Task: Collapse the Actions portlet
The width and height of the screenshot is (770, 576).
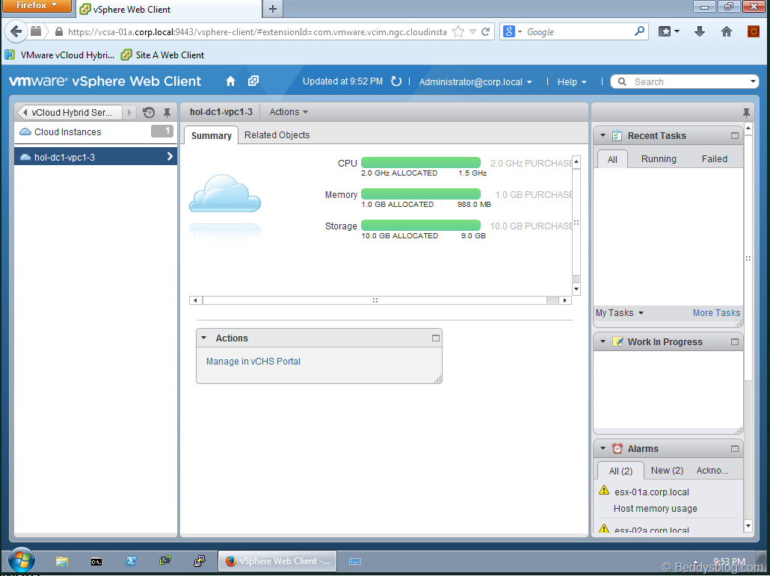Action: tap(204, 338)
